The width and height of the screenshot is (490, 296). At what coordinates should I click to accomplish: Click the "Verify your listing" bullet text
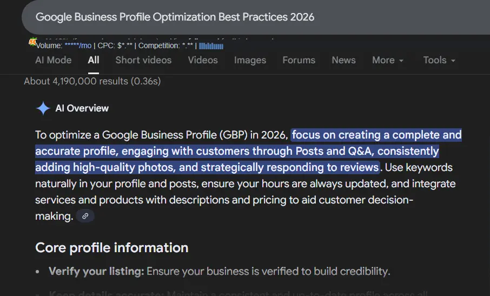pos(96,271)
